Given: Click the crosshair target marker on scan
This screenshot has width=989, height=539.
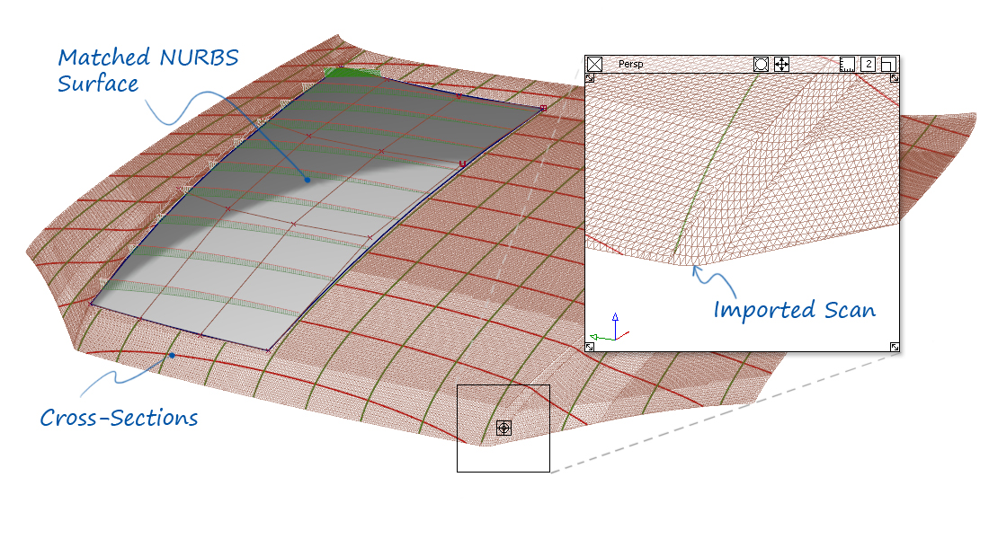Looking at the screenshot, I should coord(503,428).
